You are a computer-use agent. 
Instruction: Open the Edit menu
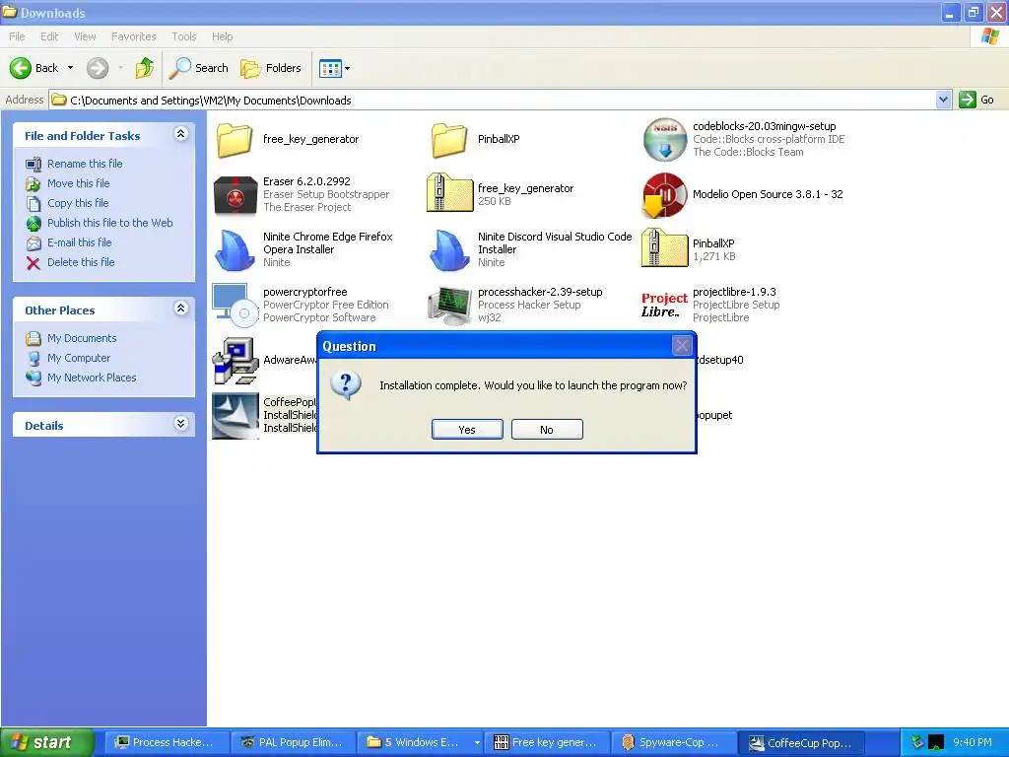[x=49, y=36]
